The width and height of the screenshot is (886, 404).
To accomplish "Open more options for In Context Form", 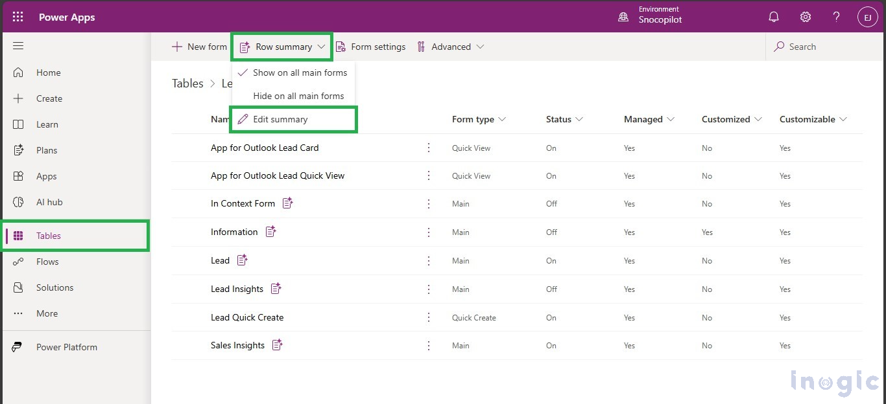I will [x=429, y=203].
